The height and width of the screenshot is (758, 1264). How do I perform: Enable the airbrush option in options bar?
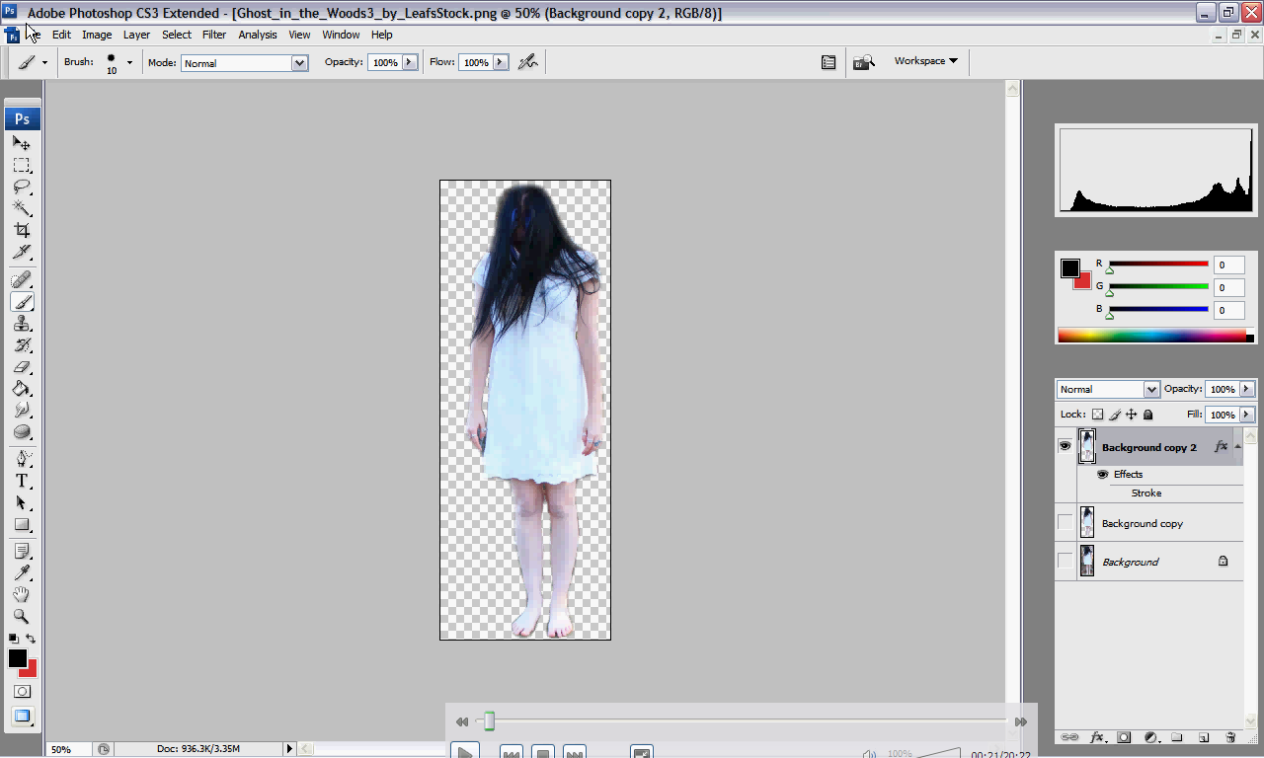point(528,62)
